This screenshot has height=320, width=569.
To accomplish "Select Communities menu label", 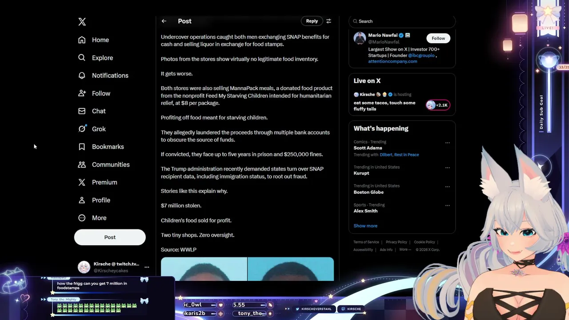I will pos(111,164).
